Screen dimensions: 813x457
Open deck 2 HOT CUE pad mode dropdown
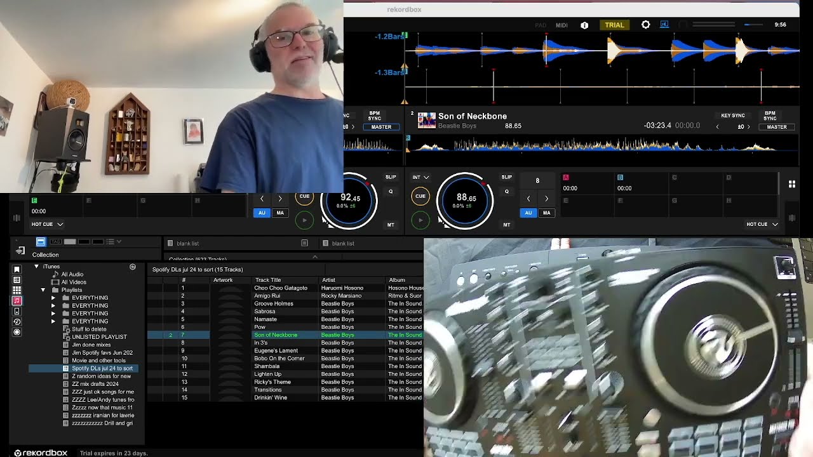[x=762, y=224]
